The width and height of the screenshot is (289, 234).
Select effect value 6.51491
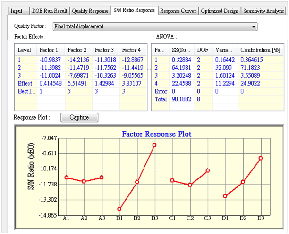click(77, 84)
